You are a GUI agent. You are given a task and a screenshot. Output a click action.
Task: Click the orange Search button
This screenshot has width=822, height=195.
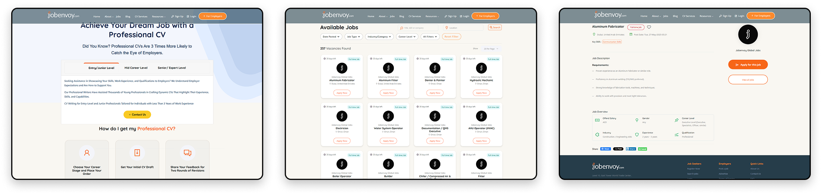coord(495,28)
